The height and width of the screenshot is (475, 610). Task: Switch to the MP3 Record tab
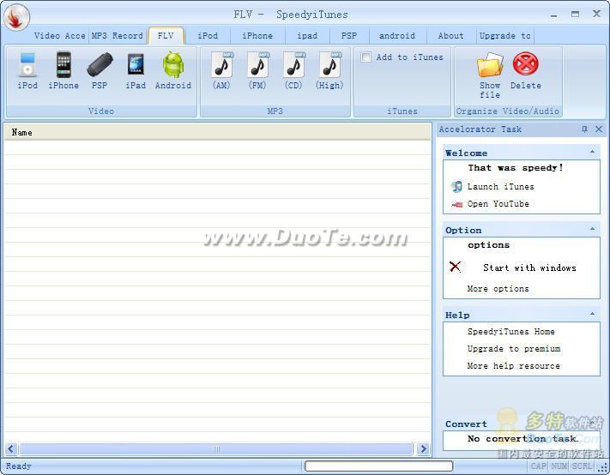117,36
